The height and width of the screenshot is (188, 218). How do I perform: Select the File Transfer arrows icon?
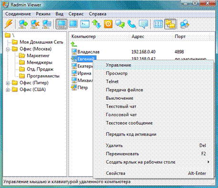click(97, 24)
